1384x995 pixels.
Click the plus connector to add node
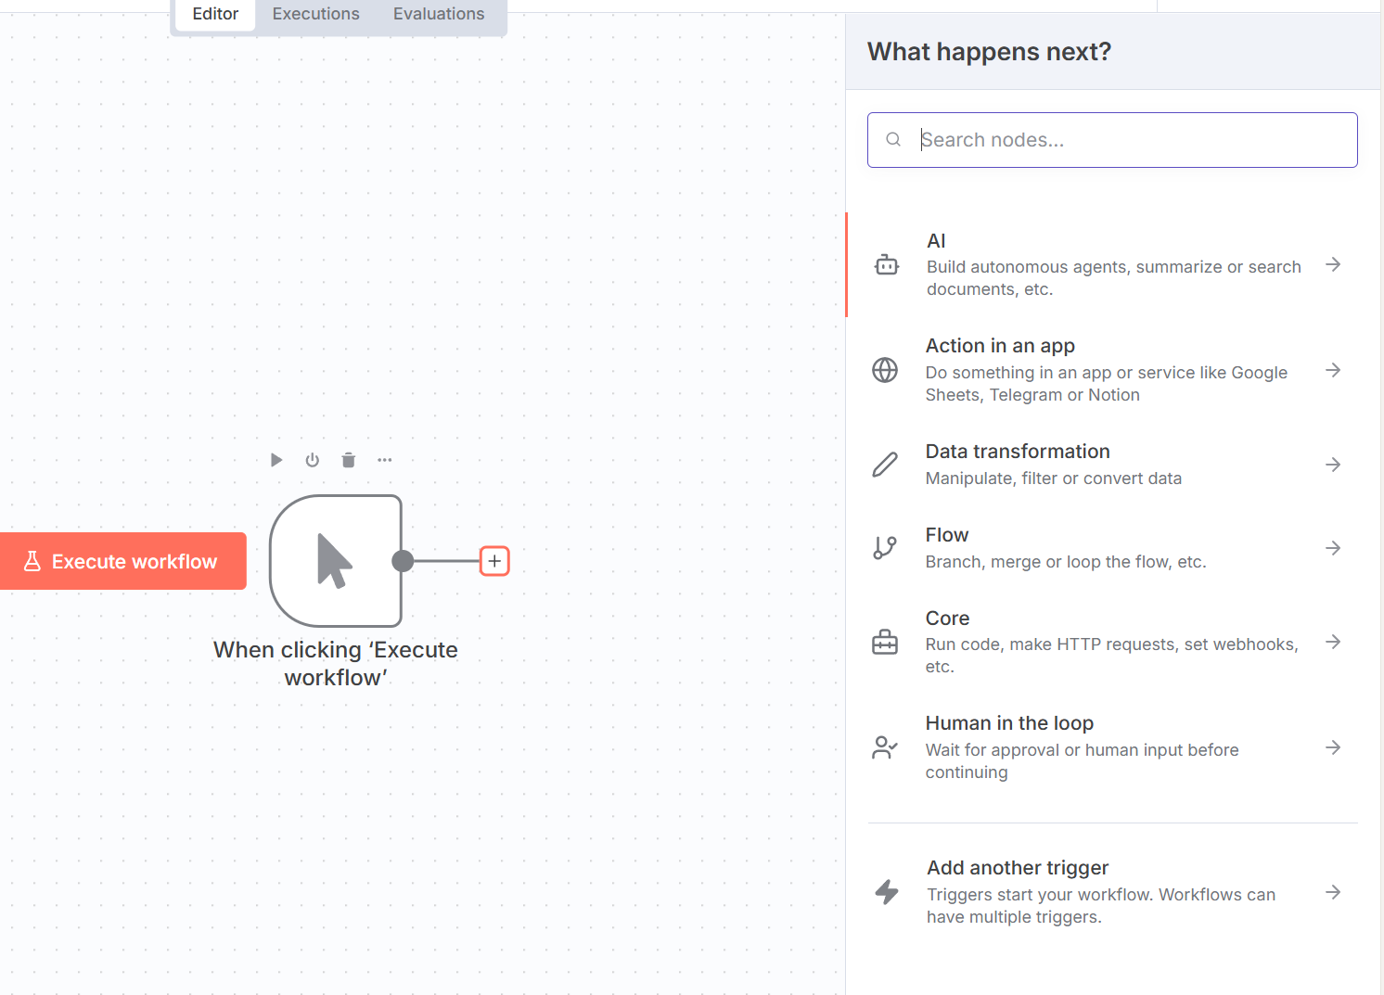coord(494,561)
